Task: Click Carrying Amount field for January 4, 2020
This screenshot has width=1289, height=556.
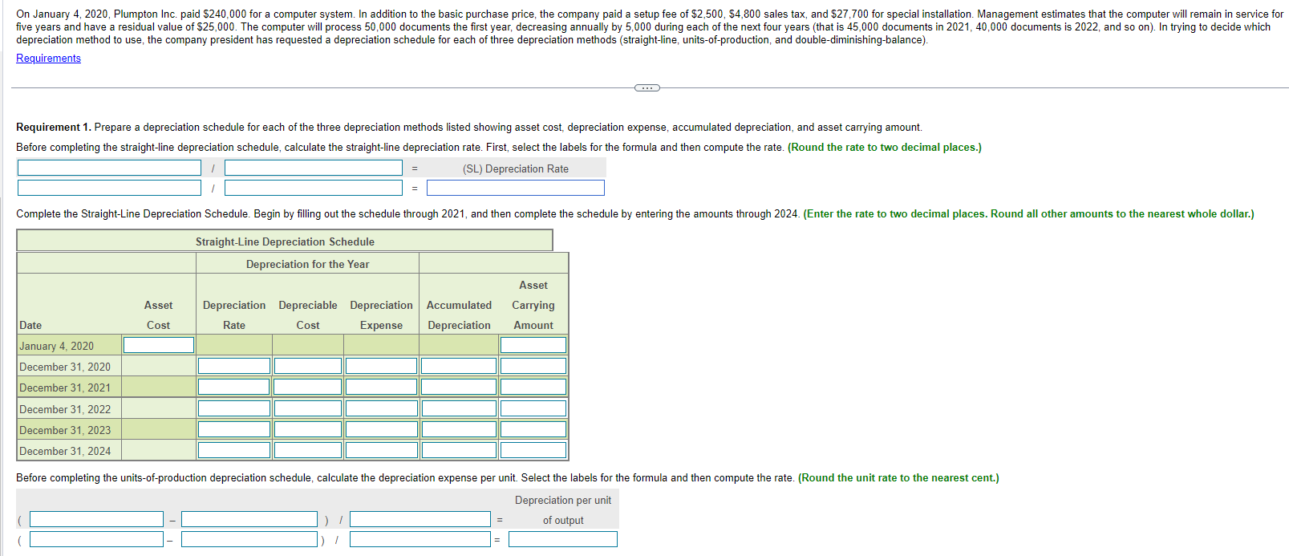Action: tap(533, 345)
